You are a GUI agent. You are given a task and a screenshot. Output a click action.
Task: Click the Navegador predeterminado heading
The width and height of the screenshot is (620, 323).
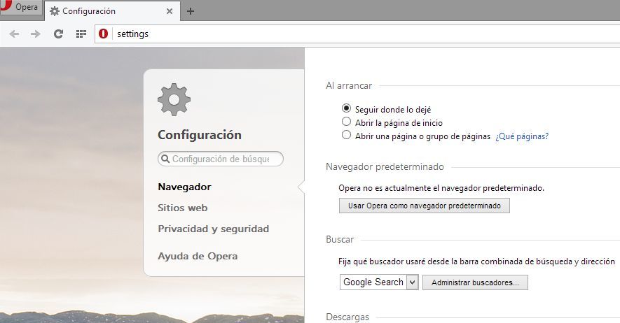385,167
